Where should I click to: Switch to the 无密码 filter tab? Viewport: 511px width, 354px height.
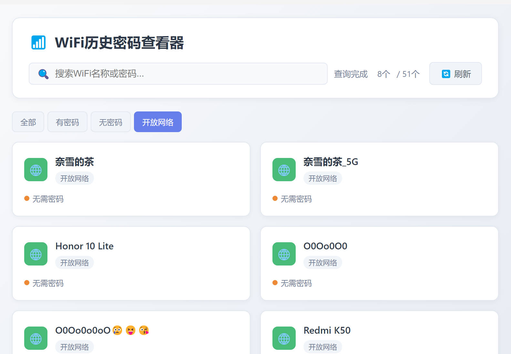[111, 122]
